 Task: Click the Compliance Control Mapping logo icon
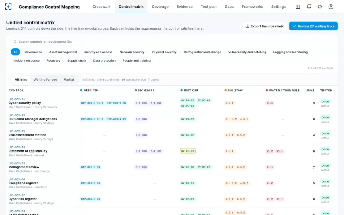coord(9,7)
